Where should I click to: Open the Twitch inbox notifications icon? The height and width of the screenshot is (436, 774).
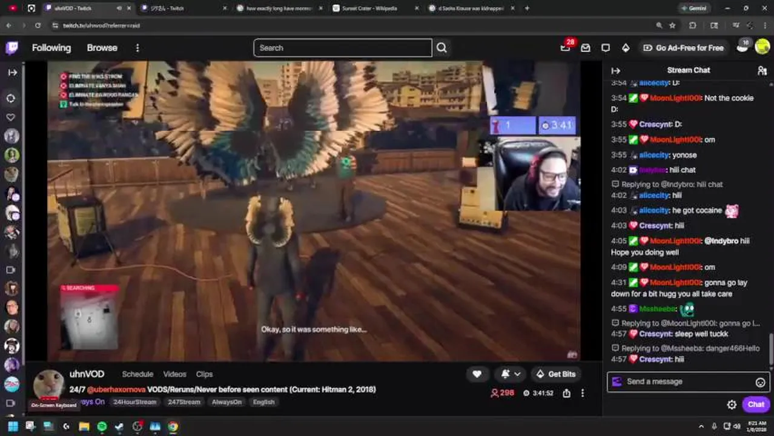[x=586, y=48]
